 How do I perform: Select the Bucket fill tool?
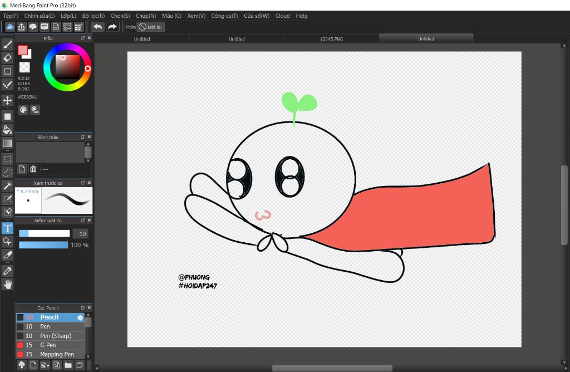(7, 130)
